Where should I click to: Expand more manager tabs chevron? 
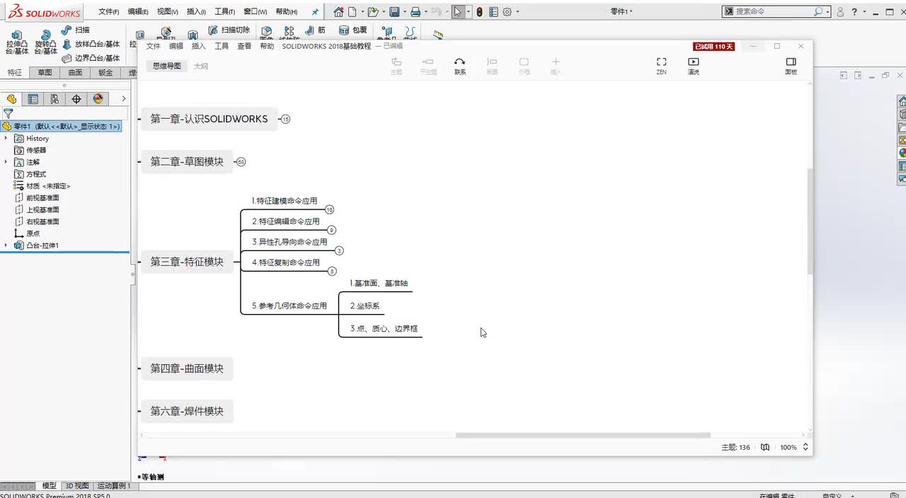click(x=124, y=99)
